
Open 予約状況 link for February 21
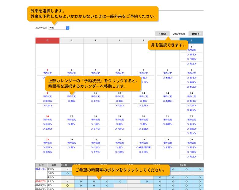(x=168, y=120)
